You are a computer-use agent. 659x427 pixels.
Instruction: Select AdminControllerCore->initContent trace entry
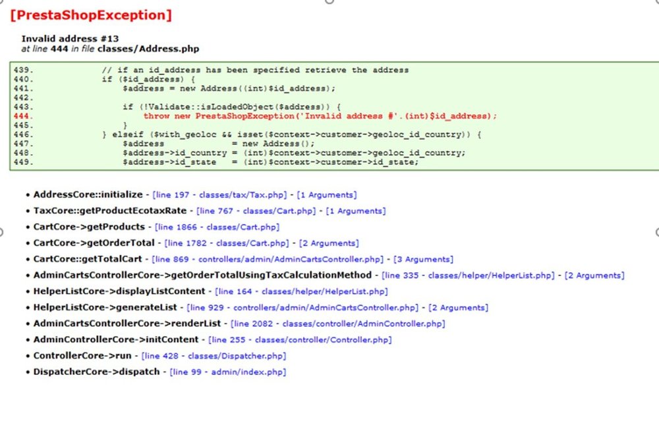click(x=115, y=339)
